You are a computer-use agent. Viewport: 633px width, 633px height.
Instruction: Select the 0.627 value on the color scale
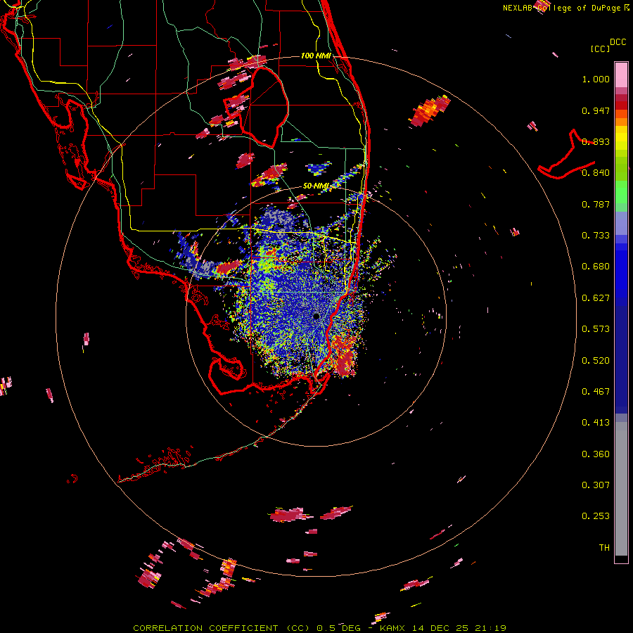click(x=596, y=298)
